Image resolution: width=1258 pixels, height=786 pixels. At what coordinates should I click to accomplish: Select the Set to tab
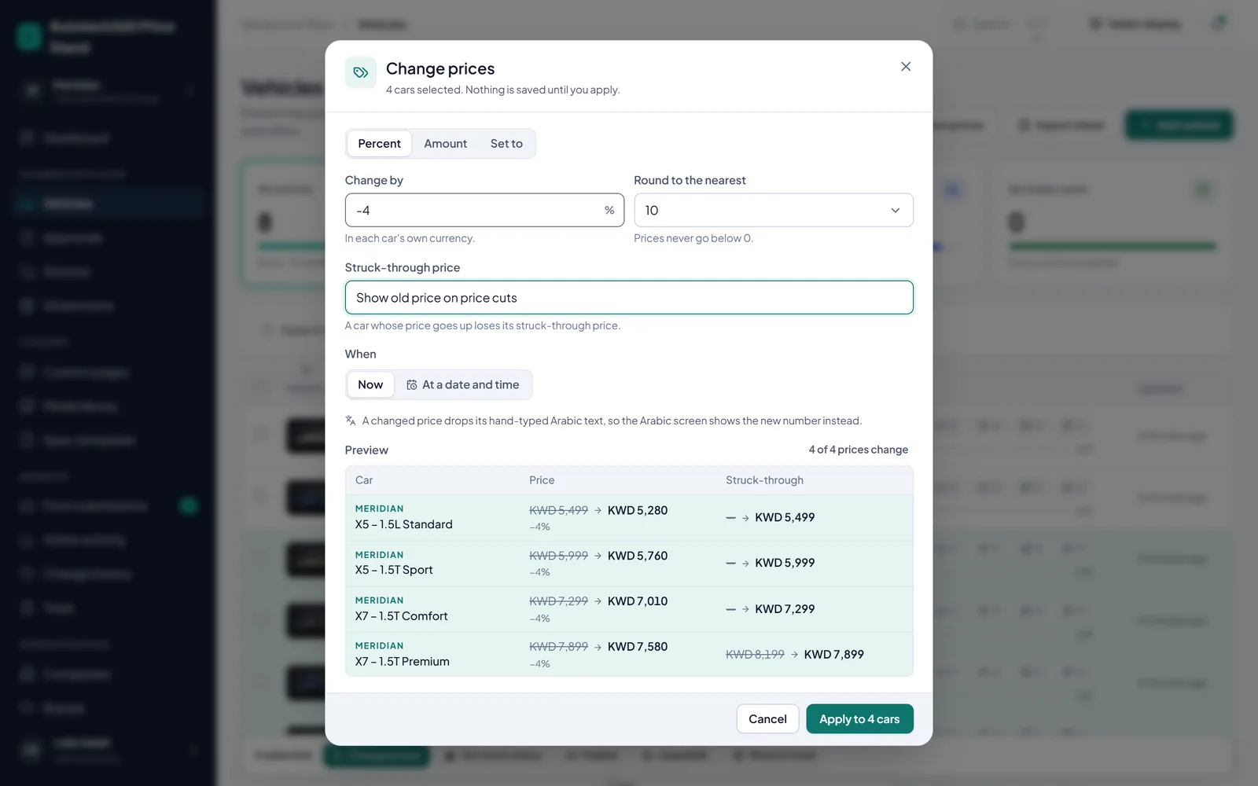pos(506,144)
